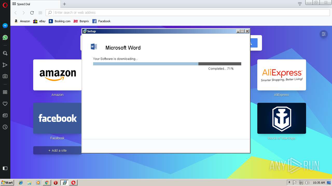Viewport: 332px width, 186px height.
Task: Open the Opera menu logo
Action: 5,5
